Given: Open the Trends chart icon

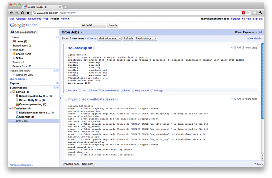Looking at the screenshot, I should 23,62.
